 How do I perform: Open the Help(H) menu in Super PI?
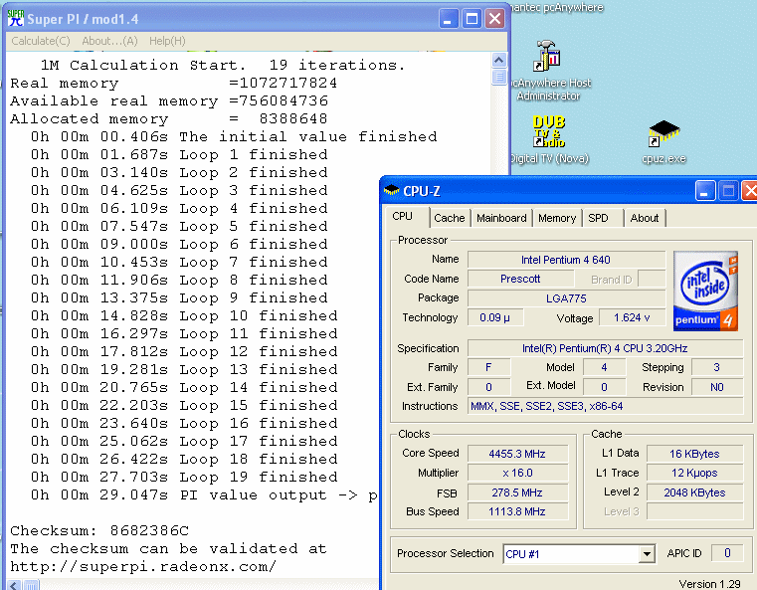[x=167, y=41]
